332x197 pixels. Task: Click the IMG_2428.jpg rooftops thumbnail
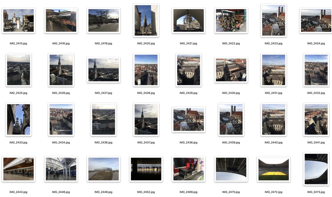coord(146,70)
